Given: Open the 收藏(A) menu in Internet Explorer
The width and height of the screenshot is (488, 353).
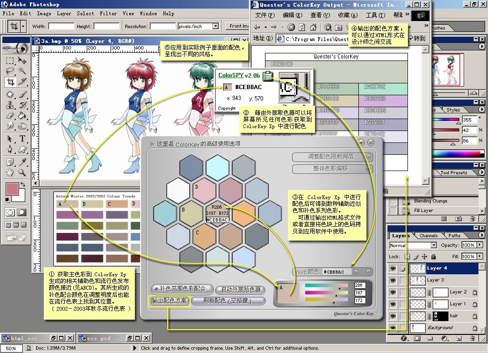Looking at the screenshot, I should pyautogui.click(x=347, y=15).
